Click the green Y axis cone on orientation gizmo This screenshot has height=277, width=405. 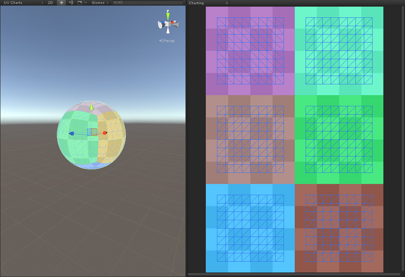[168, 16]
